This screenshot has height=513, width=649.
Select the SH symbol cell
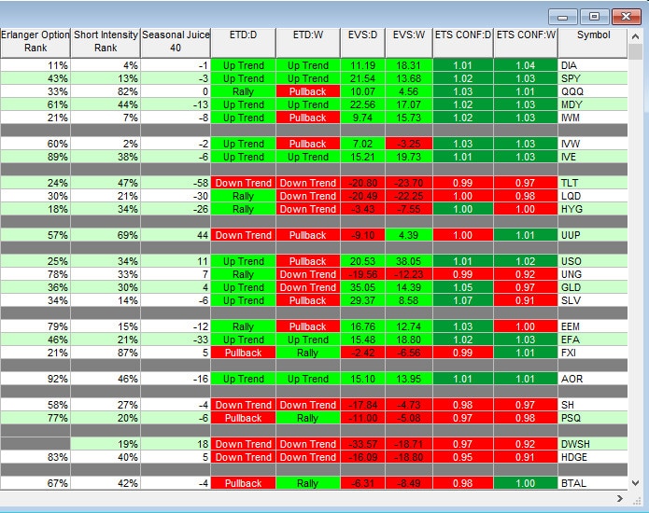pyautogui.click(x=593, y=405)
